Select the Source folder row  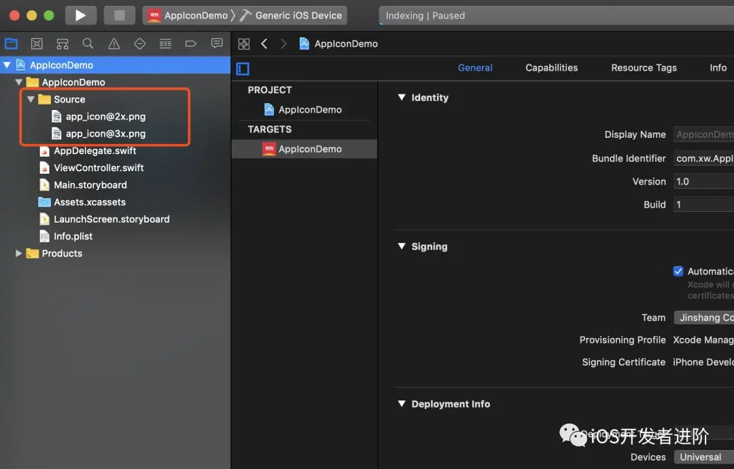coord(115,99)
